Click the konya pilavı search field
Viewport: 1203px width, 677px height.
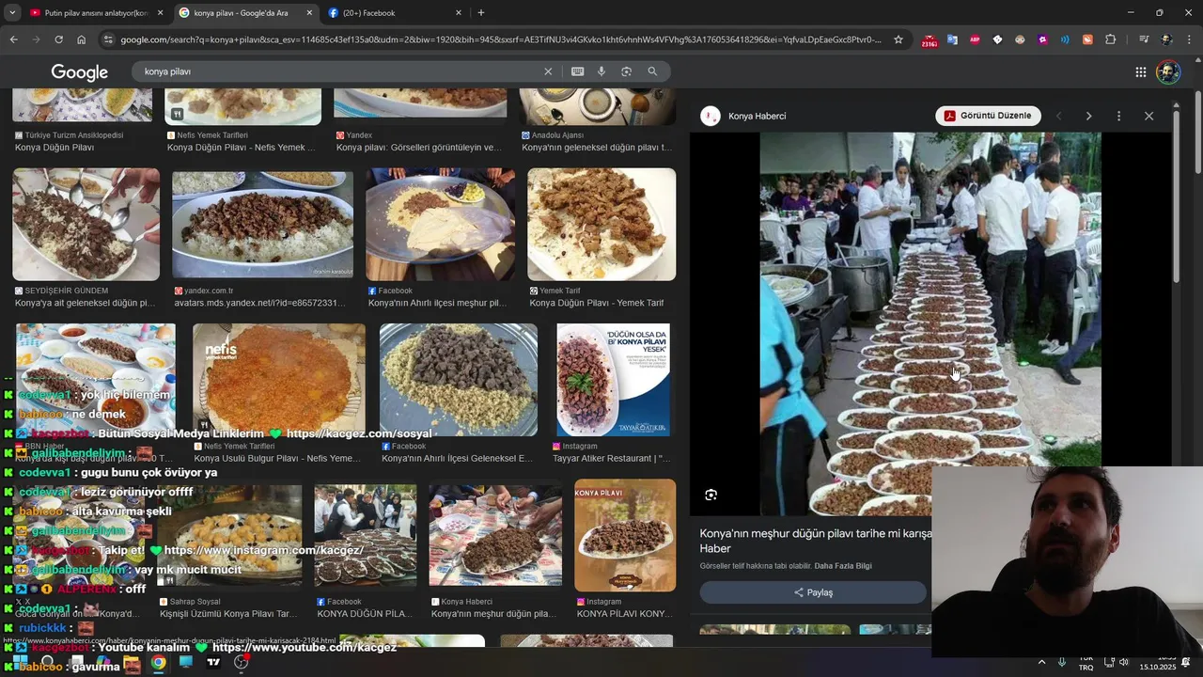pyautogui.click(x=338, y=71)
